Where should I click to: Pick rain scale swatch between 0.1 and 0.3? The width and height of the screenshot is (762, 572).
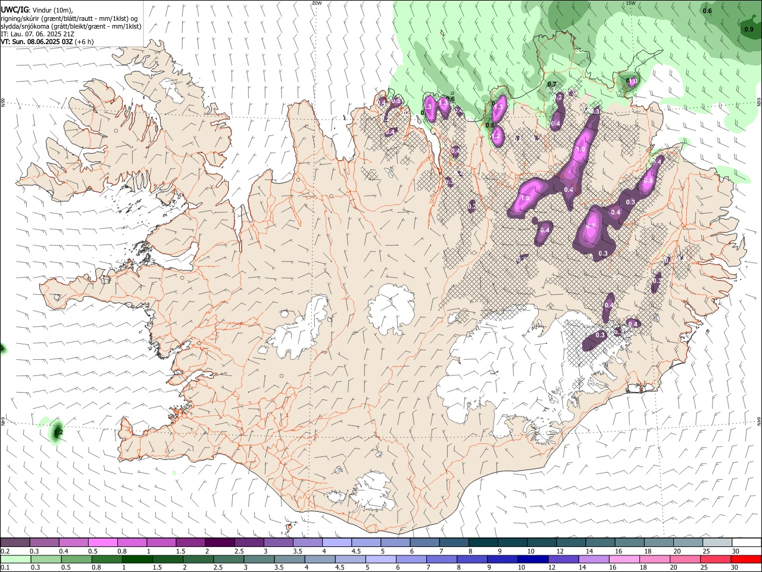15,559
